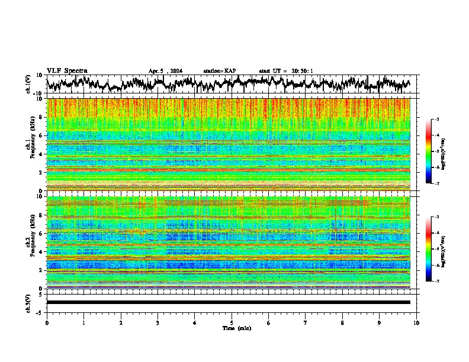Image resolution: width=469 pixels, height=362 pixels.
Task: Click time axis tick label "4"
Action: [195, 323]
